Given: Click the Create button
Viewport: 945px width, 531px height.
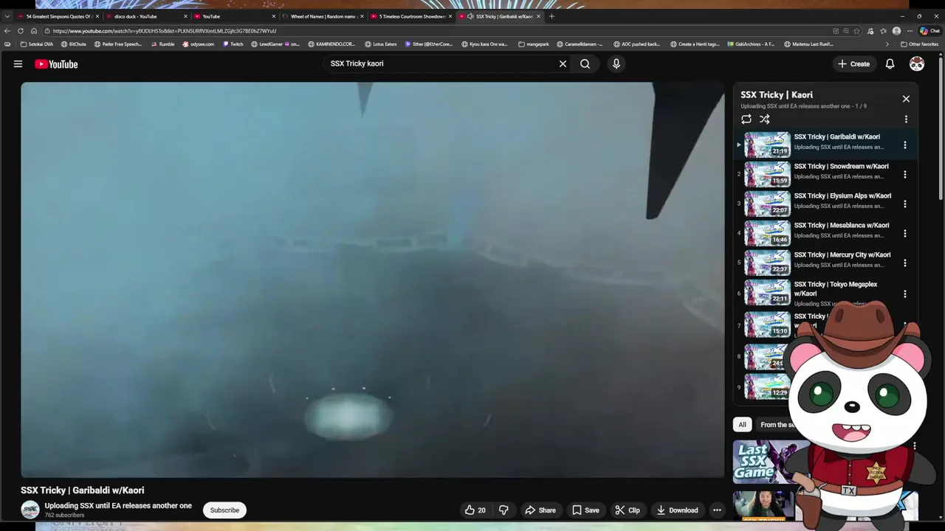Looking at the screenshot, I should pyautogui.click(x=853, y=64).
